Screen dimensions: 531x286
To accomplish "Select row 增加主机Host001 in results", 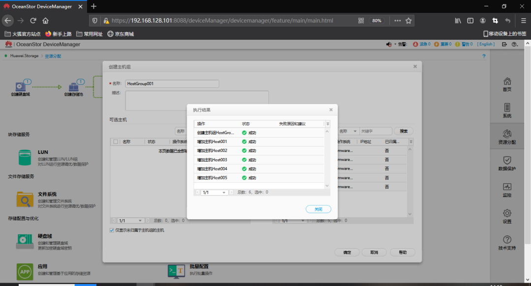I will (x=259, y=142).
